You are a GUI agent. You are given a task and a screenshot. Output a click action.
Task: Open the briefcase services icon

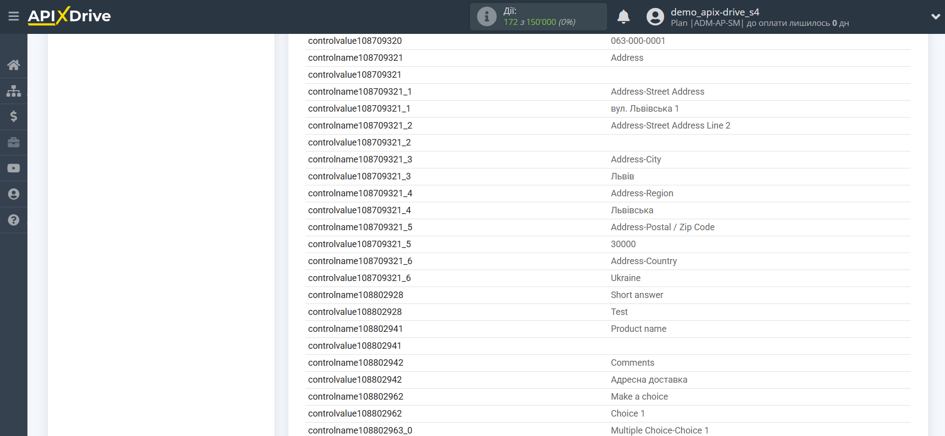(13, 143)
